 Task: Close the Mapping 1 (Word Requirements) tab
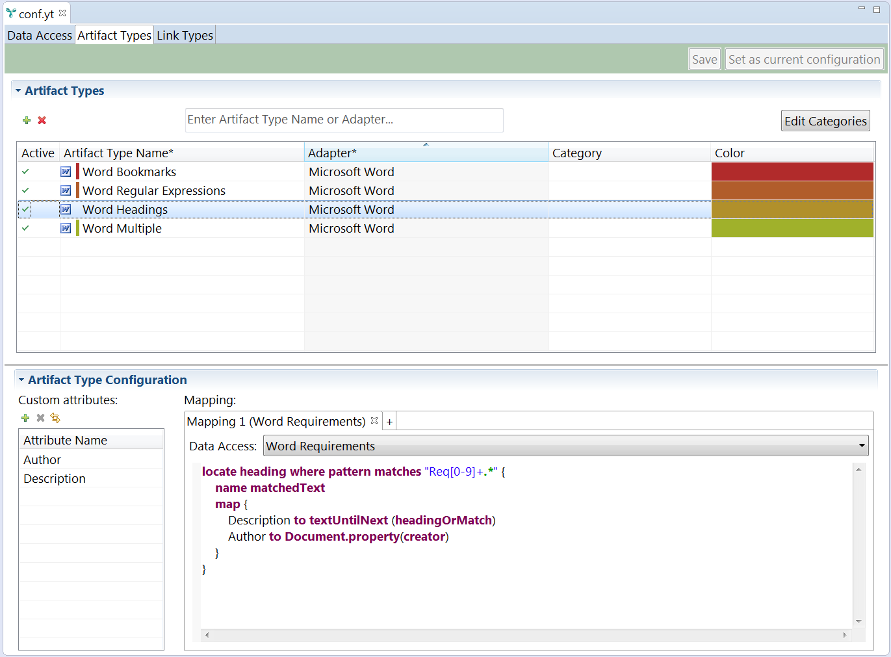click(374, 420)
